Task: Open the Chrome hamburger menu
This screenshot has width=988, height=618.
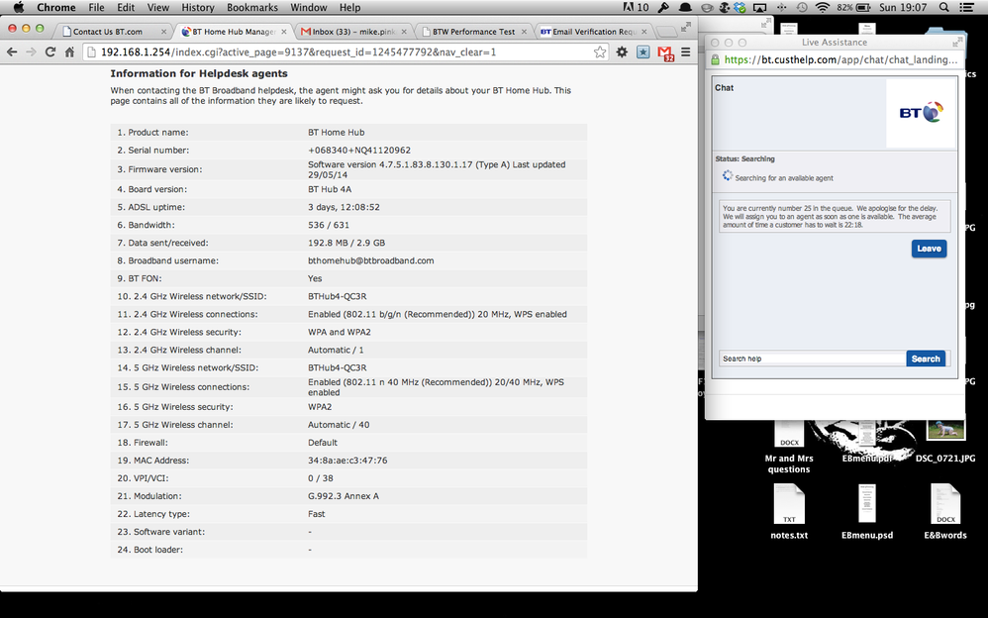Action: [685, 51]
